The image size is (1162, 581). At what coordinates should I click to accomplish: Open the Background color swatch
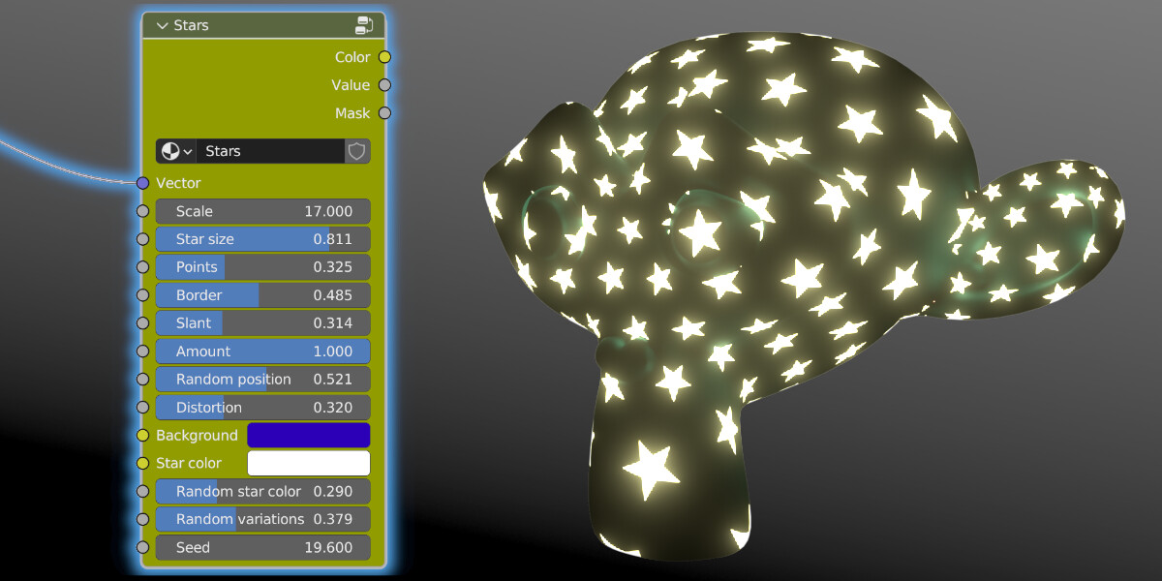tap(309, 436)
